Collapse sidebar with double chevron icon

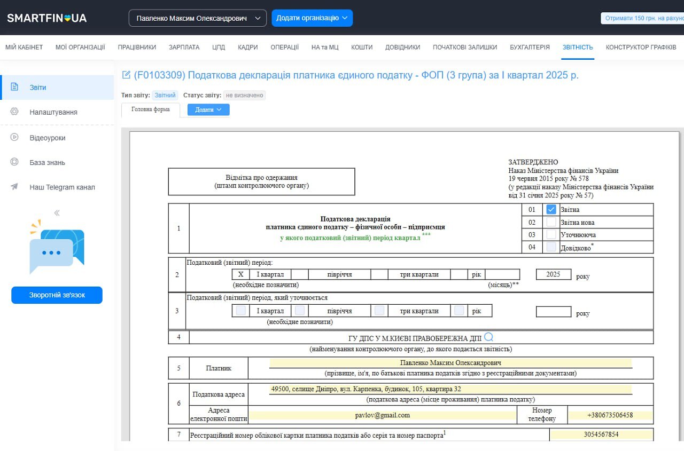coord(57,213)
